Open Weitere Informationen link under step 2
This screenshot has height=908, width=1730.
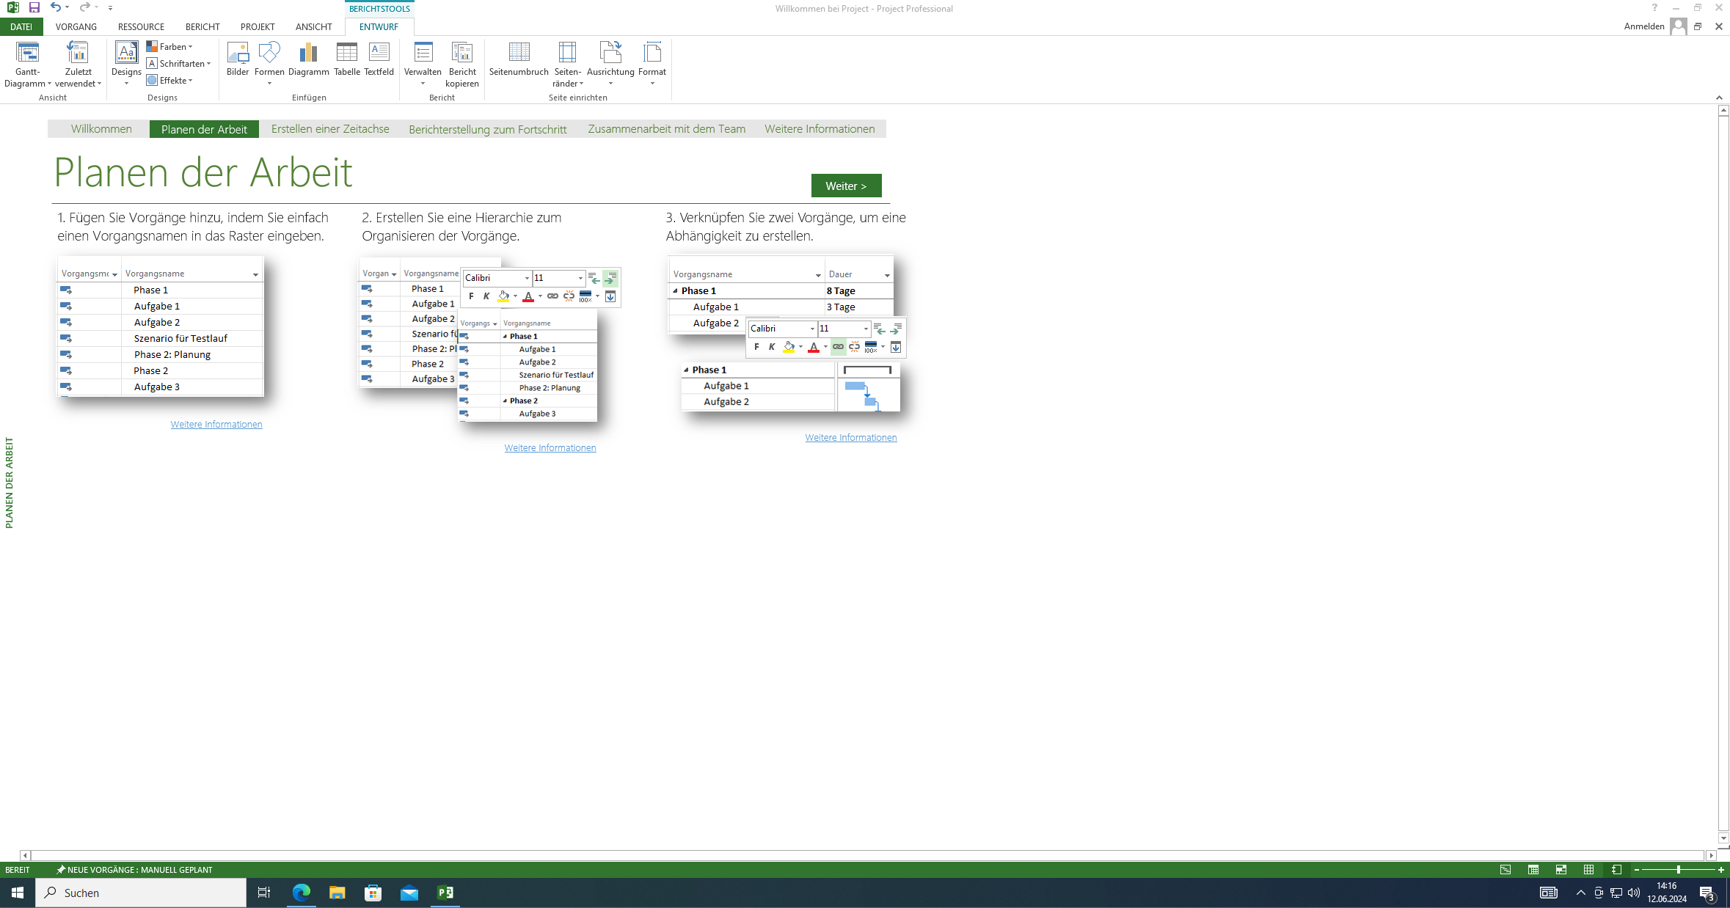pos(550,448)
